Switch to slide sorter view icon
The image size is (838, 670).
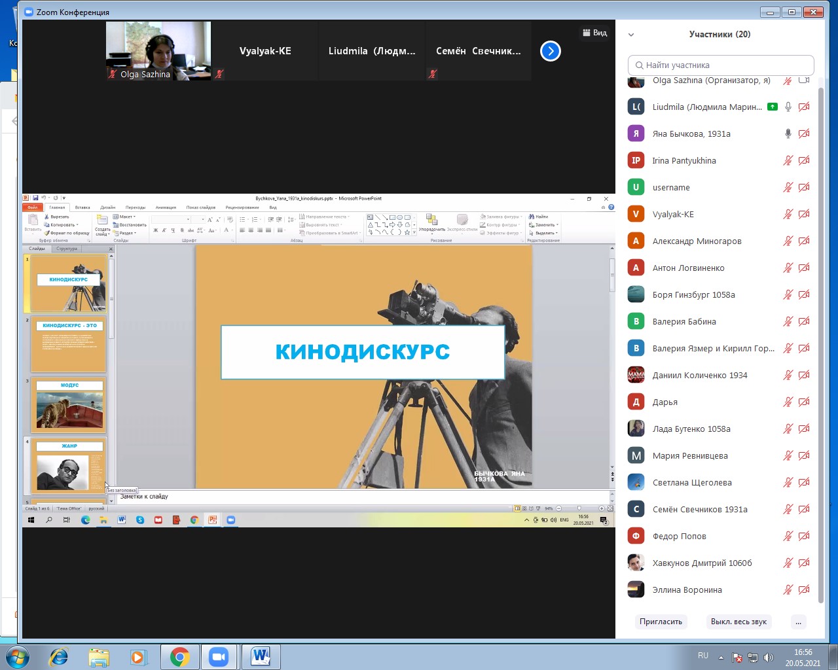pyautogui.click(x=524, y=508)
